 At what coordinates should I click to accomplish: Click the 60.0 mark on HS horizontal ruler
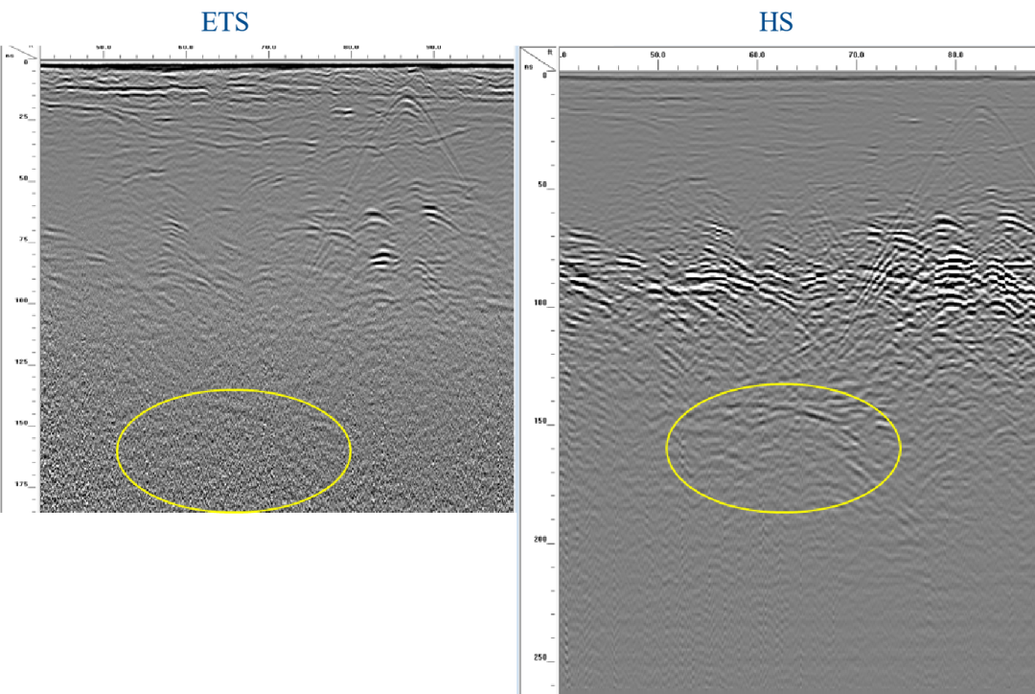pyautogui.click(x=756, y=55)
